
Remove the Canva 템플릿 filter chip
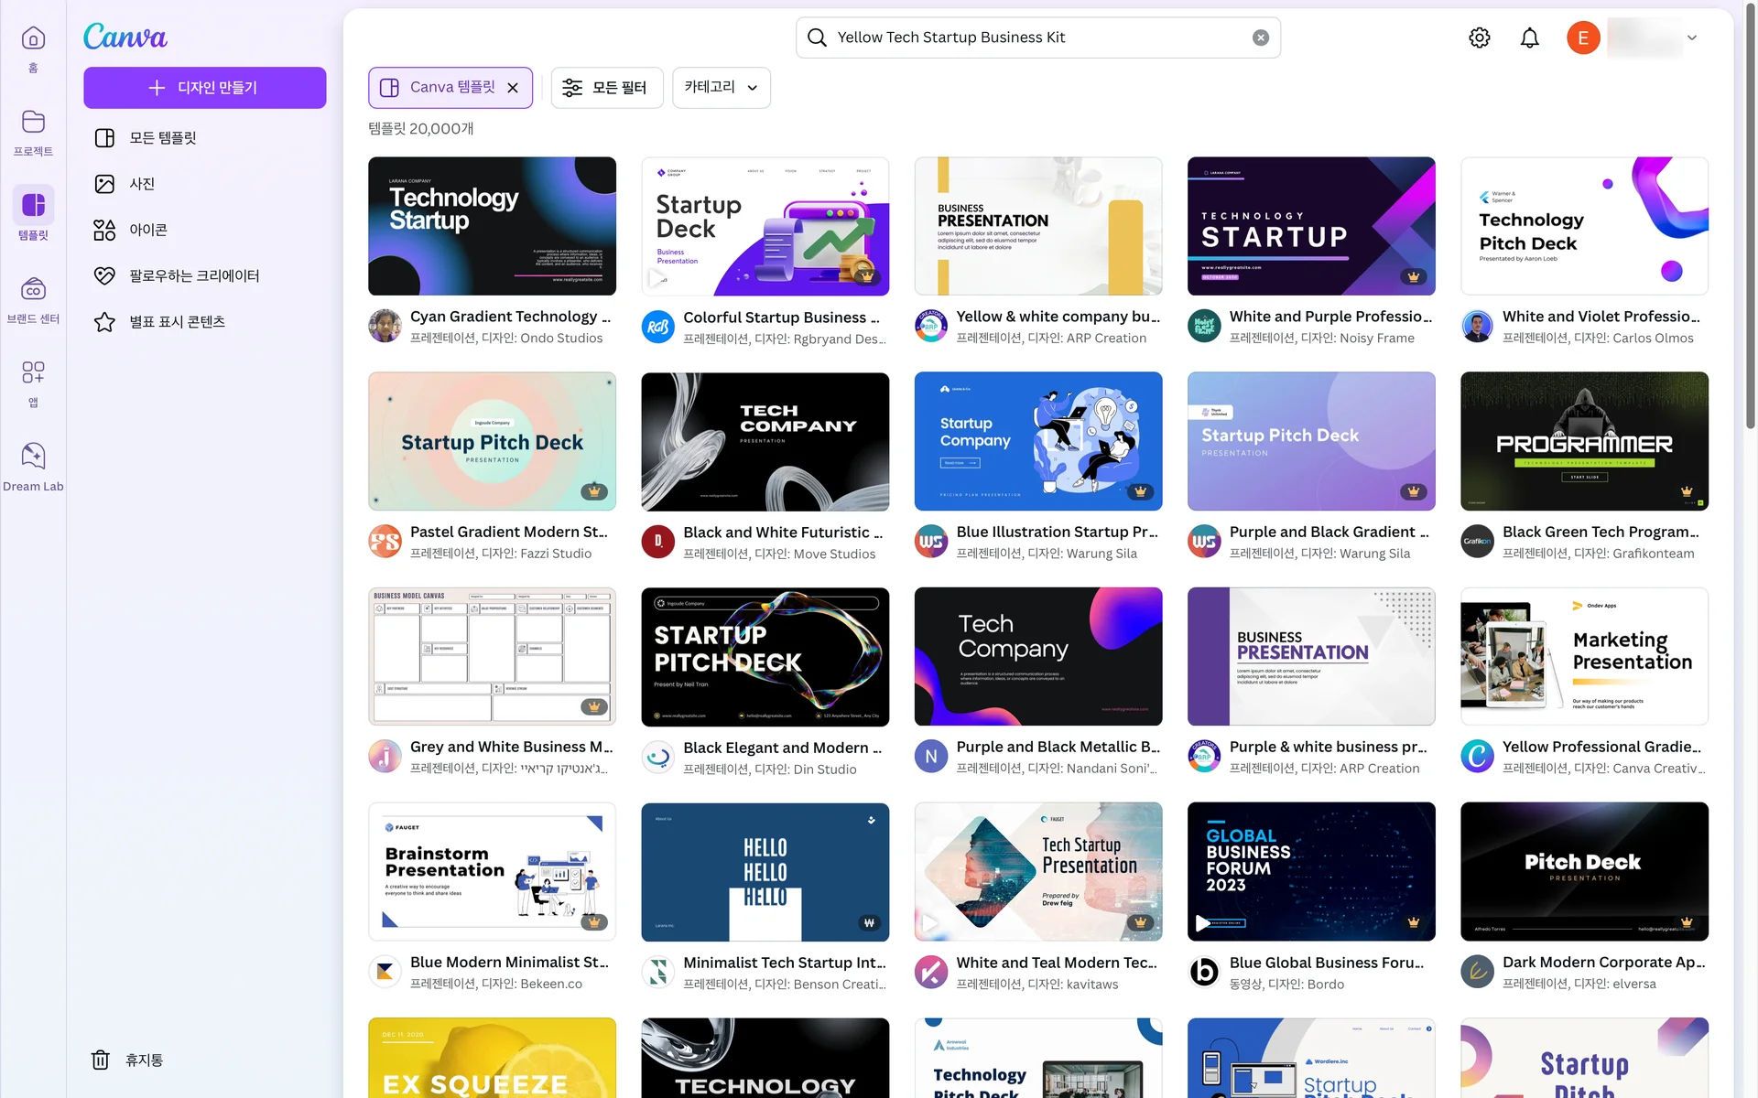pos(514,87)
